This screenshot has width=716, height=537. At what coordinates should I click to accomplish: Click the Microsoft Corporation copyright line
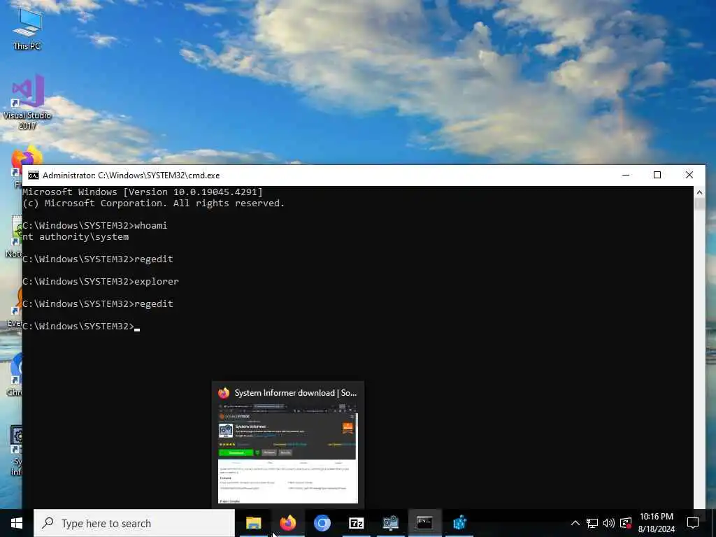click(x=153, y=203)
